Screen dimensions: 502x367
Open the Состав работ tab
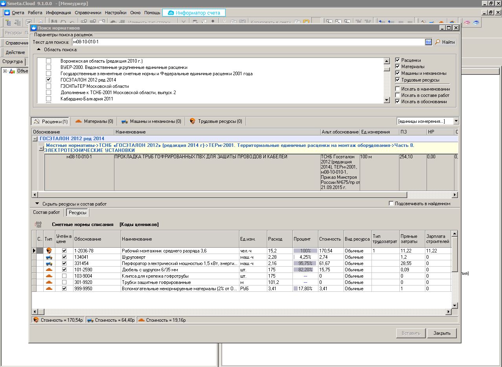(x=46, y=212)
